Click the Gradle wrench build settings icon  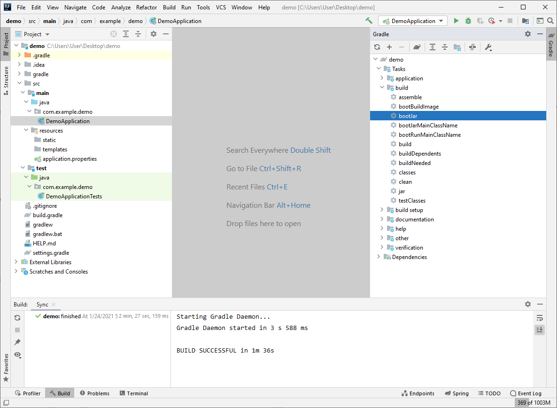coord(488,47)
